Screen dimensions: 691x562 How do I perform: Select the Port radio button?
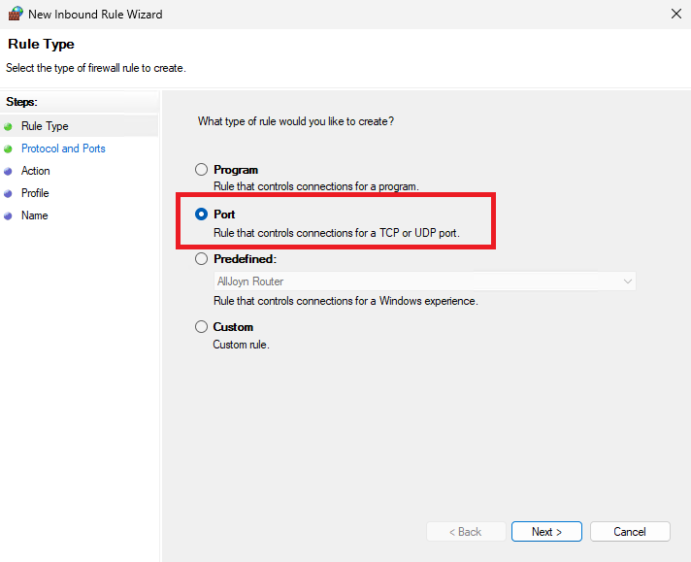202,215
